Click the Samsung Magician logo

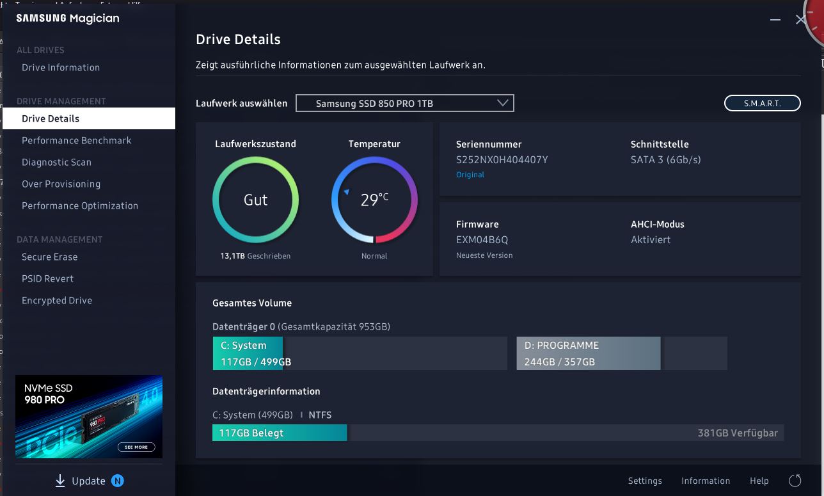pyautogui.click(x=68, y=19)
